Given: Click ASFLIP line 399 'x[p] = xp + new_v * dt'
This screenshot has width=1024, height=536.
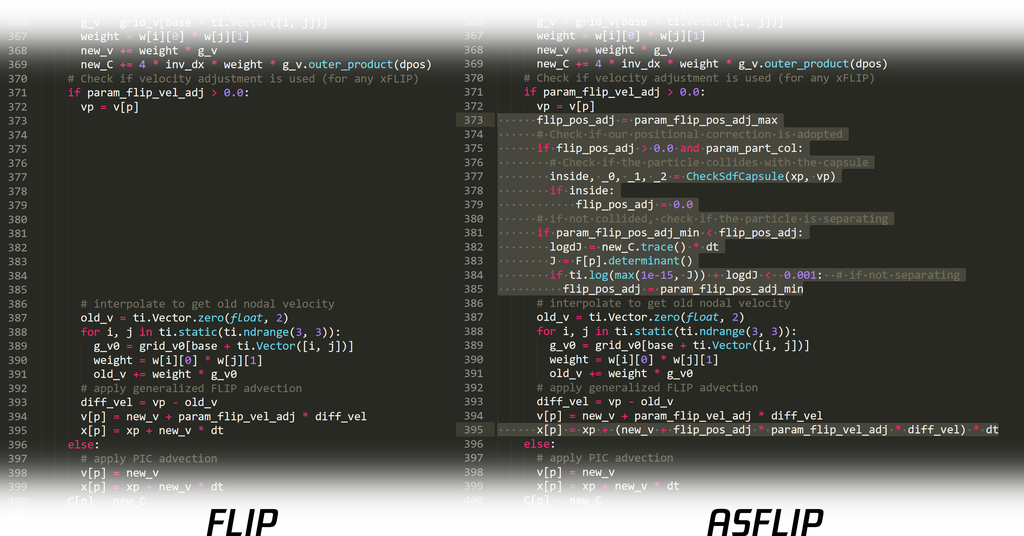Looking at the screenshot, I should click(608, 486).
